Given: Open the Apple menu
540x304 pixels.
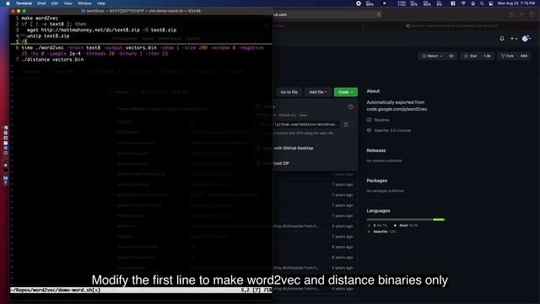Looking at the screenshot, I should tap(8, 3).
